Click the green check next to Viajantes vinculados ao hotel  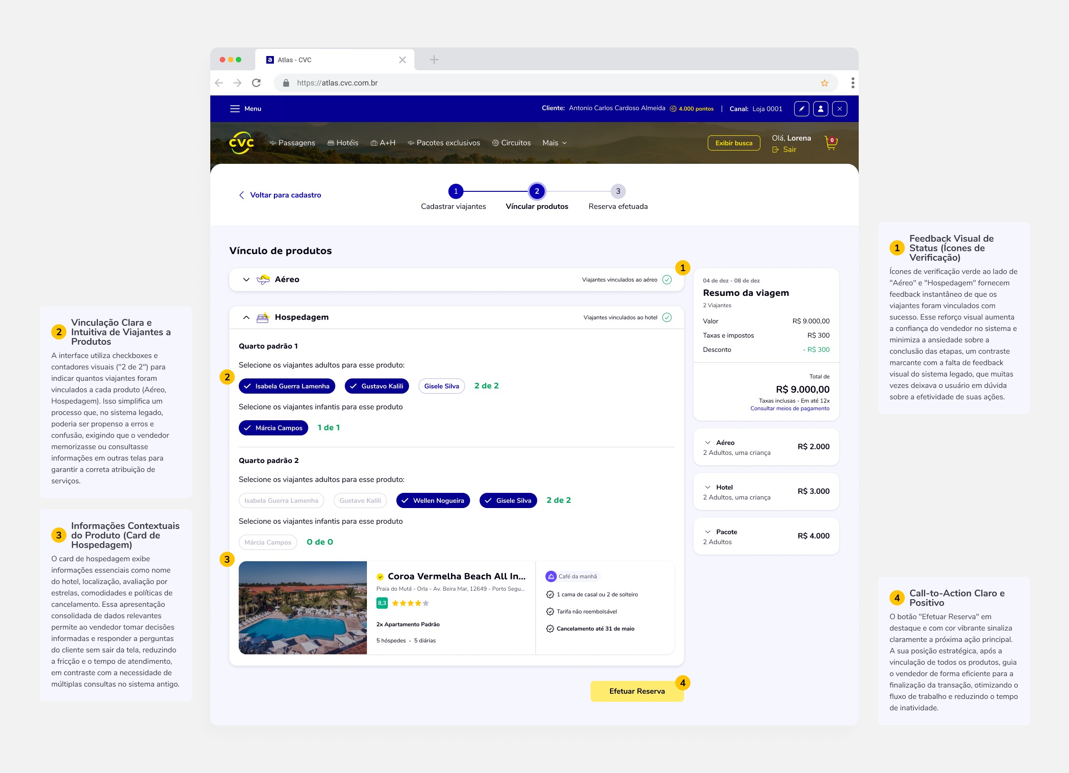667,318
